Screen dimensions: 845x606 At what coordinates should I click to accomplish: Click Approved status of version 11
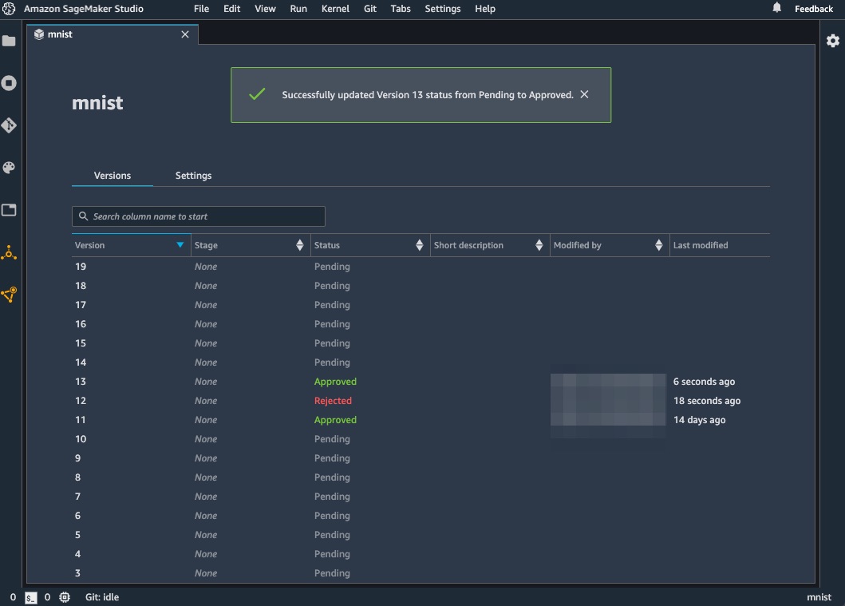(335, 420)
